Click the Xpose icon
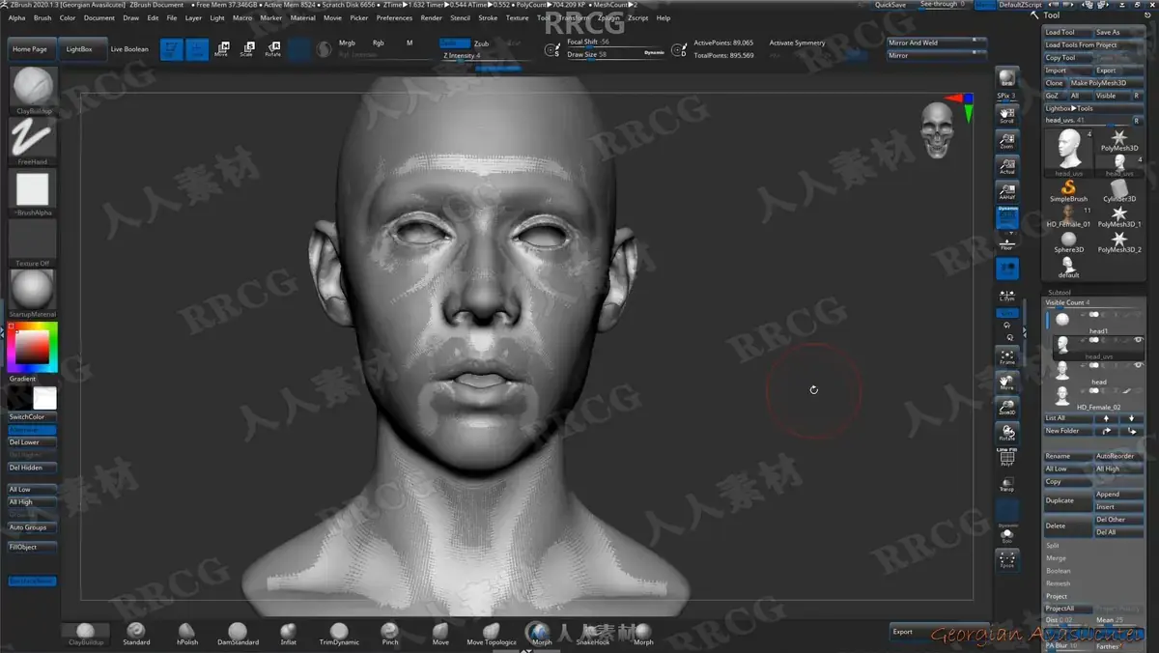 tap(1007, 559)
